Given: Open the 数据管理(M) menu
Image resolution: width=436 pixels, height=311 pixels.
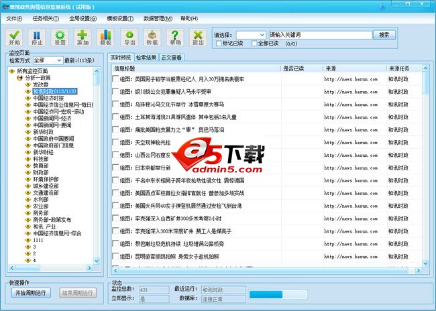Looking at the screenshot, I should coord(158,19).
